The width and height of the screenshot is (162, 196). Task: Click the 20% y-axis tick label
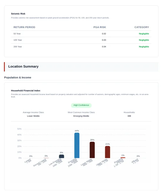click(19, 146)
